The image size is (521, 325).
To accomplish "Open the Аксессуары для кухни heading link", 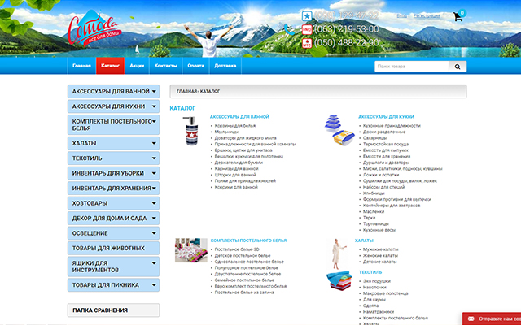I will [x=386, y=117].
